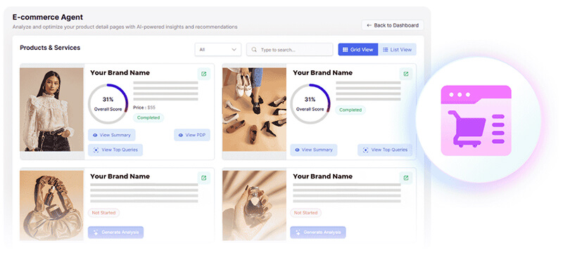
Task: Click the Products & Services heading
Action: click(50, 48)
